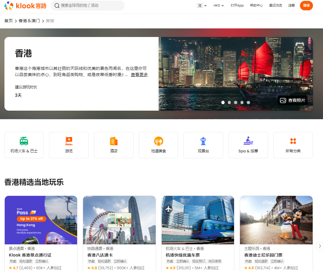
Task: Switch to the fifth banner slide dot
Action: [x=249, y=102]
